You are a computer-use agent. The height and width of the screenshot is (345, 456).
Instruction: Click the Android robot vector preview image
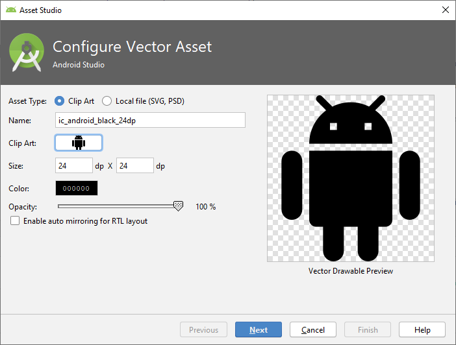(x=351, y=178)
